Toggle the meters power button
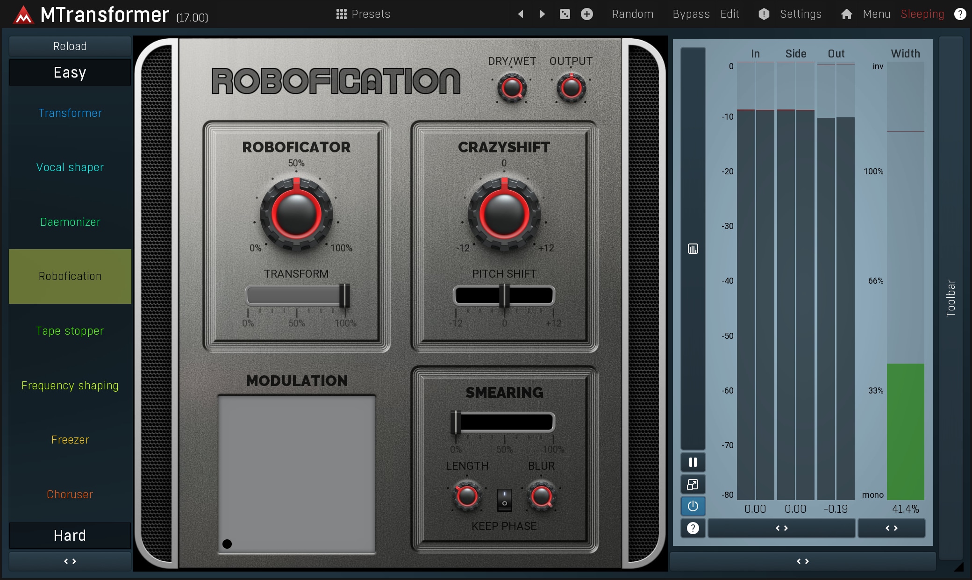 click(x=693, y=506)
